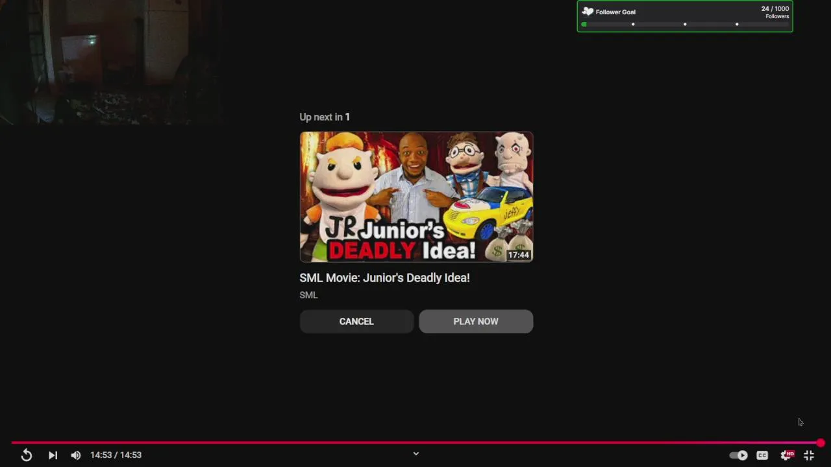Click the 24 / 1000 Followers counter
Viewport: 831px width, 467px height.
[775, 12]
